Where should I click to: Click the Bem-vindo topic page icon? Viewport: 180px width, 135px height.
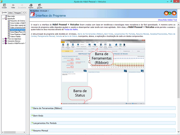coord(6,16)
